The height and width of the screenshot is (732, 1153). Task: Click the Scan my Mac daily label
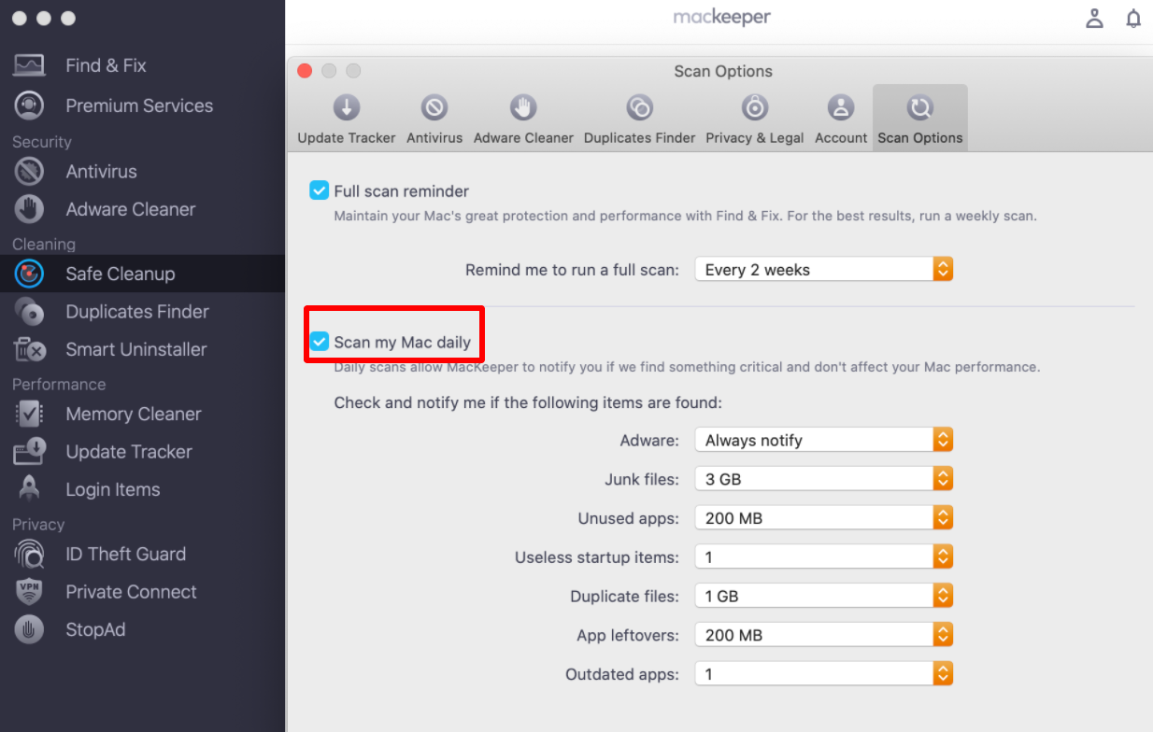[403, 342]
